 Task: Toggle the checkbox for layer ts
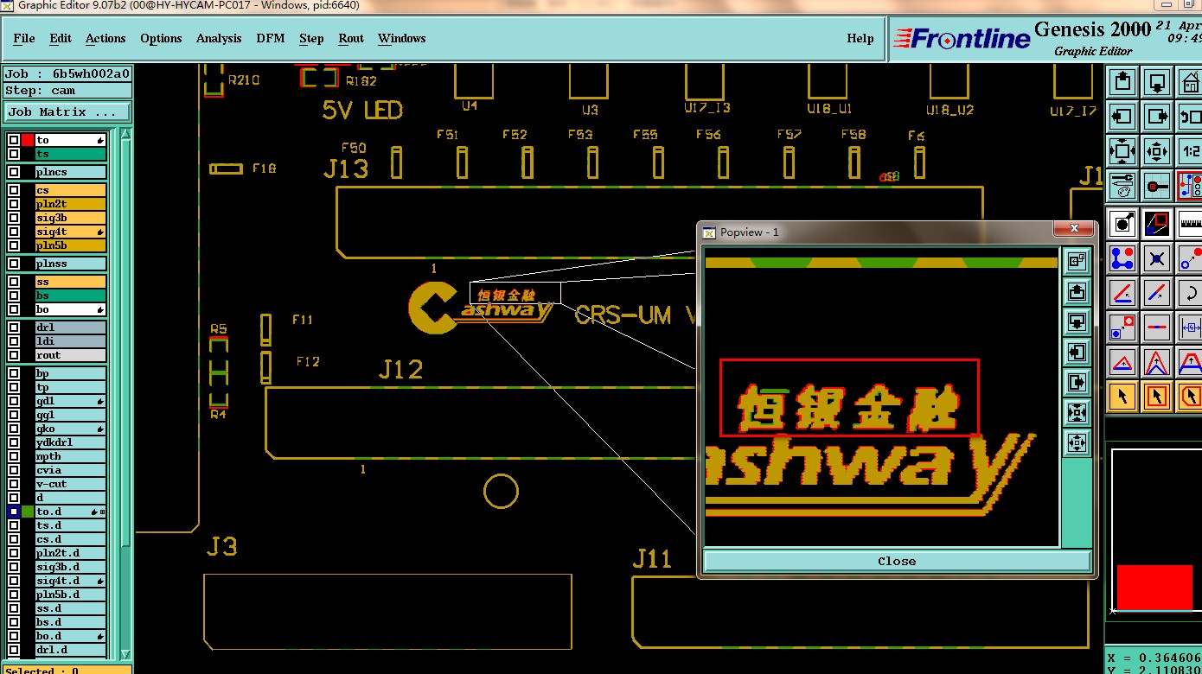click(14, 154)
